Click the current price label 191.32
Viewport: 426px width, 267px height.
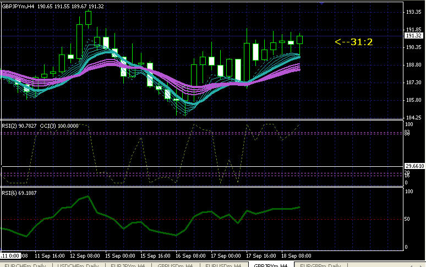(413, 36)
